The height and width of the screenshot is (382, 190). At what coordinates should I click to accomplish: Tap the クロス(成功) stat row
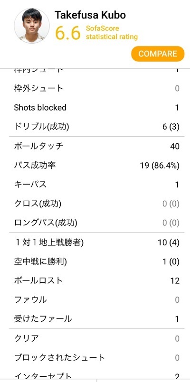point(95,204)
